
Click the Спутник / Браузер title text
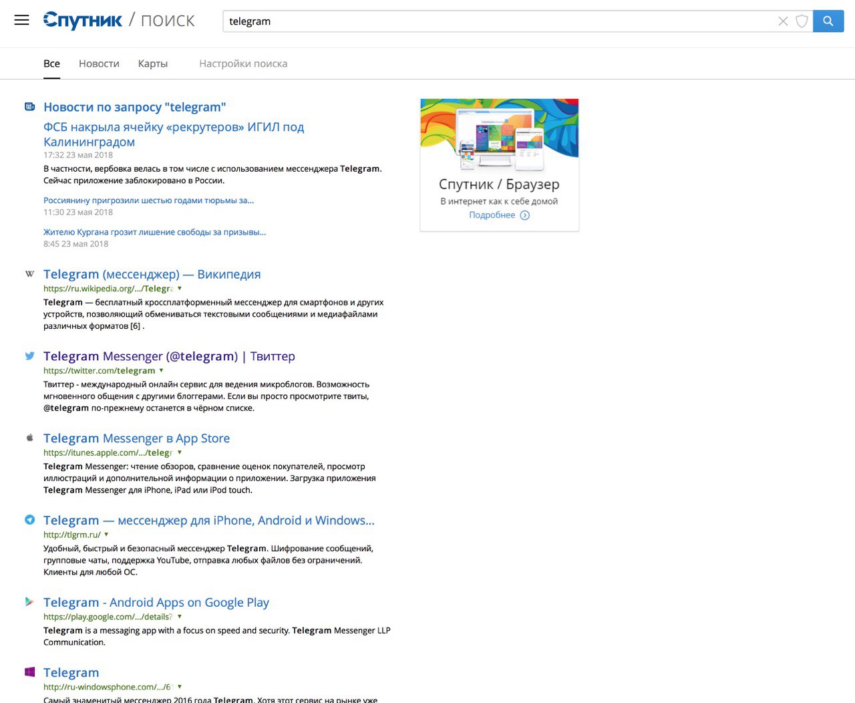tap(499, 184)
